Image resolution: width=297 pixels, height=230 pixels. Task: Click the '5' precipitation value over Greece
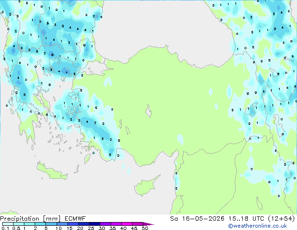point(24,94)
